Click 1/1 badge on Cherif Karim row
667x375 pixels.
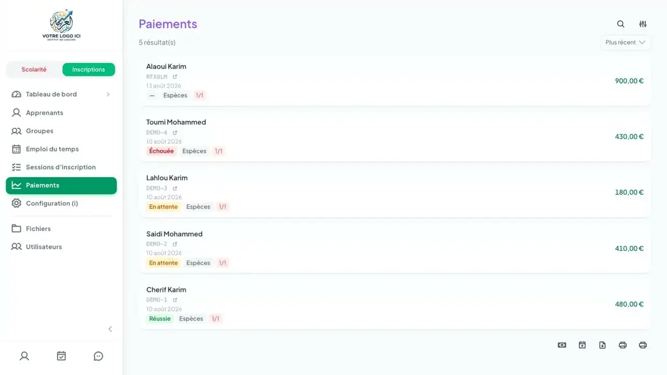[x=215, y=319]
